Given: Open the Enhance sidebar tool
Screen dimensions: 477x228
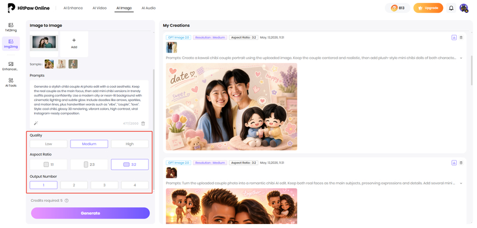Looking at the screenshot, I should click(x=11, y=66).
